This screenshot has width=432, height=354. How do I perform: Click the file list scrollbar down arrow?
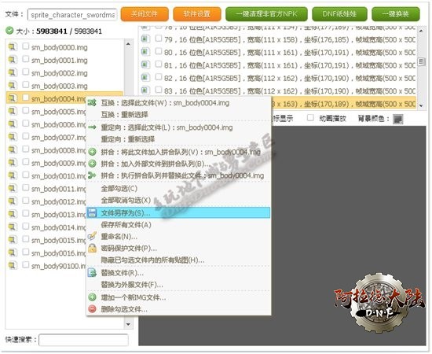pos(128,324)
